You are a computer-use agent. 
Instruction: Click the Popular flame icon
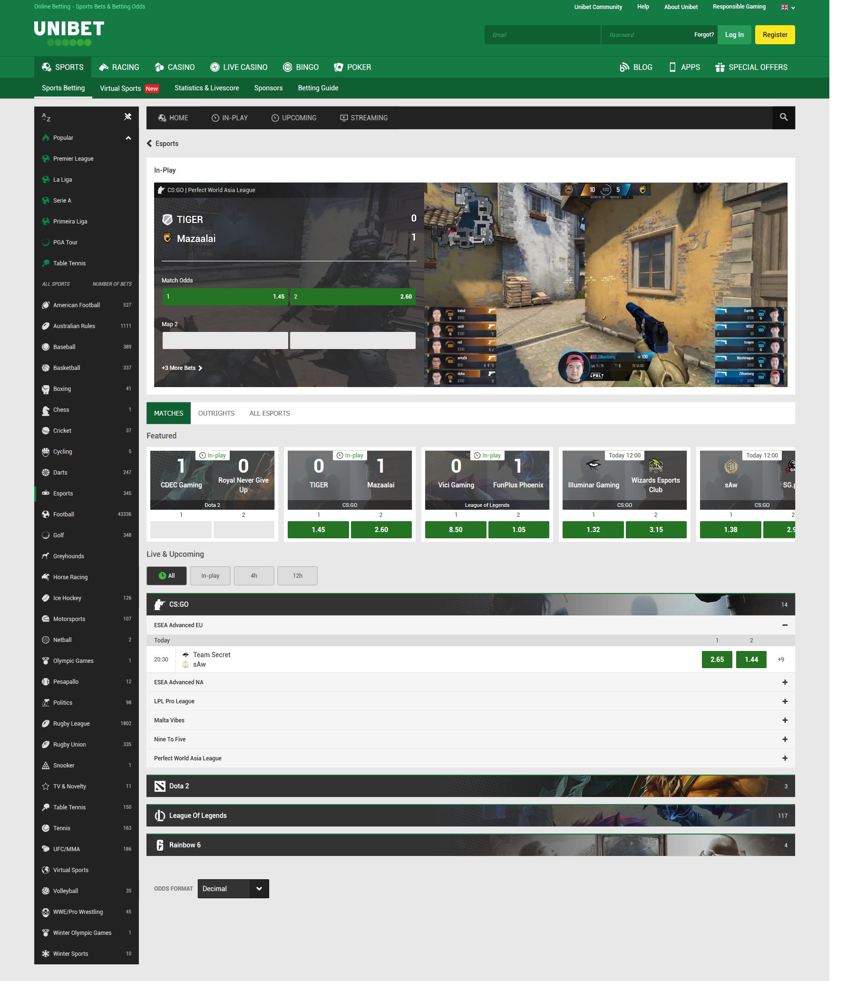point(45,137)
